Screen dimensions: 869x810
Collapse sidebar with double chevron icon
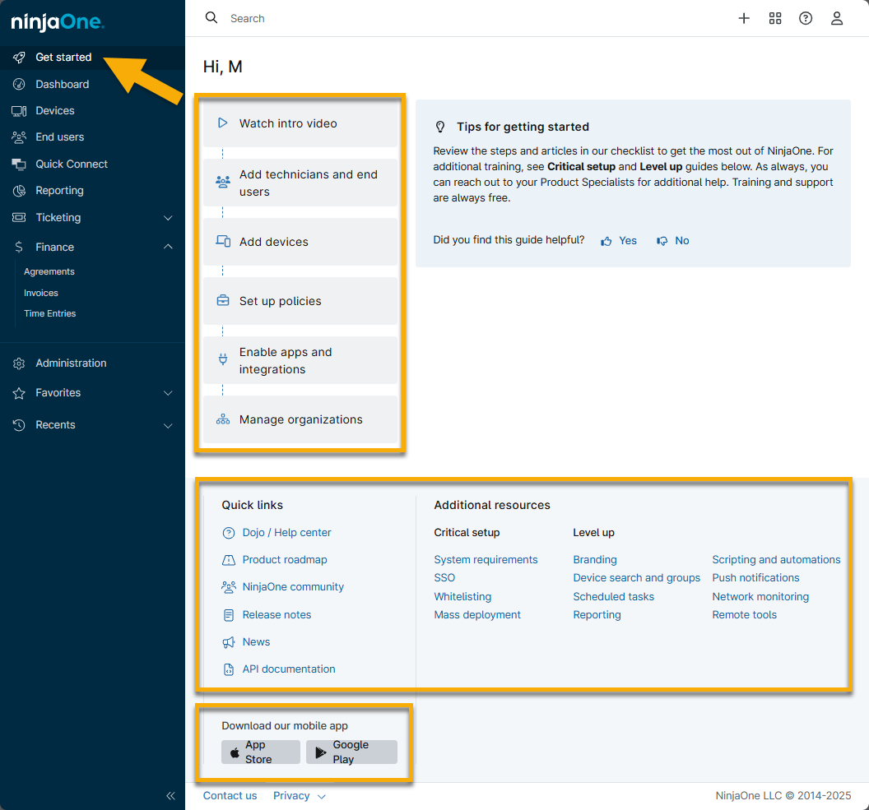tap(170, 795)
